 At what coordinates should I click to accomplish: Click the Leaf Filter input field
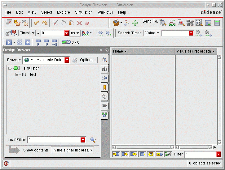(54, 140)
